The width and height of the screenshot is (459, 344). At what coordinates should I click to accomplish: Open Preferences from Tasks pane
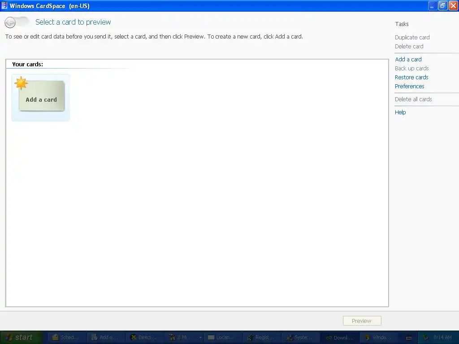[409, 86]
